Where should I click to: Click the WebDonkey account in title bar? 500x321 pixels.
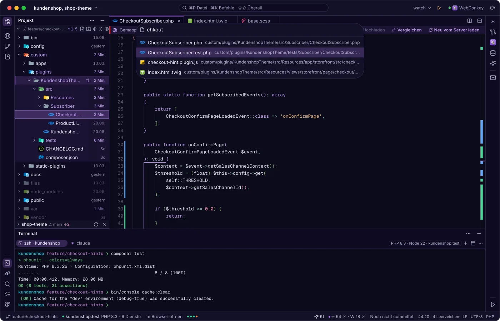[466, 8]
